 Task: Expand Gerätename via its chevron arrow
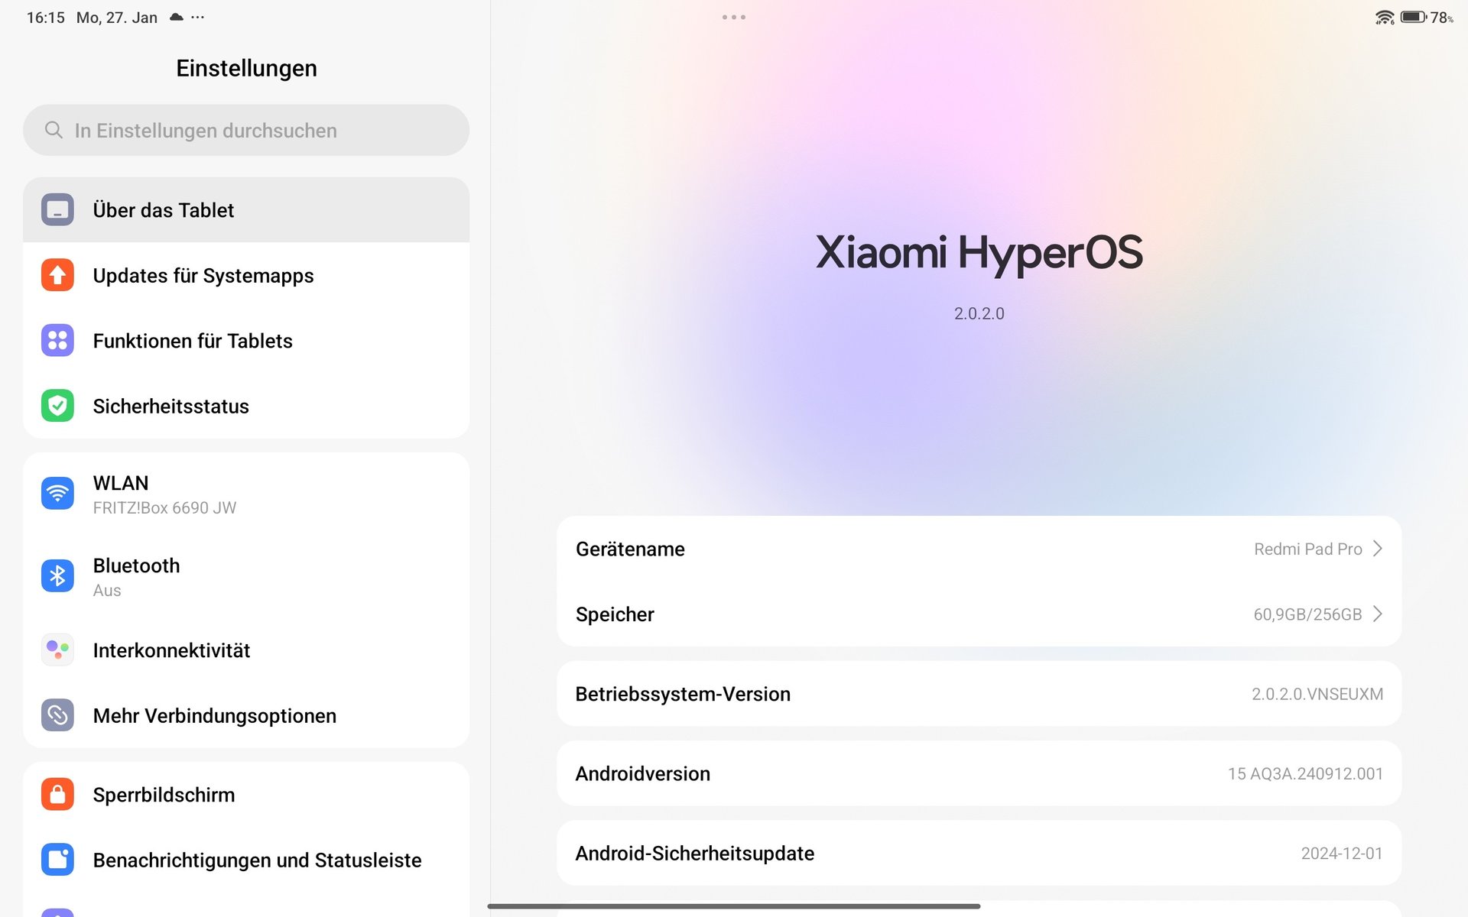[1377, 549]
